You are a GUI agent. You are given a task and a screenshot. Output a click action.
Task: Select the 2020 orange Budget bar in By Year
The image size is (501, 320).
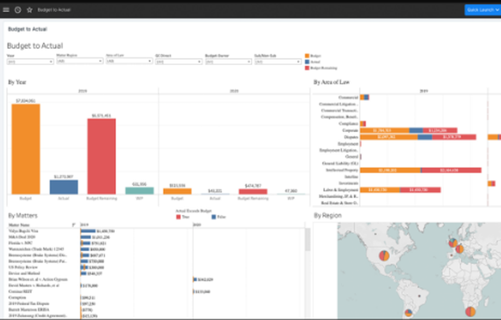pos(177,191)
